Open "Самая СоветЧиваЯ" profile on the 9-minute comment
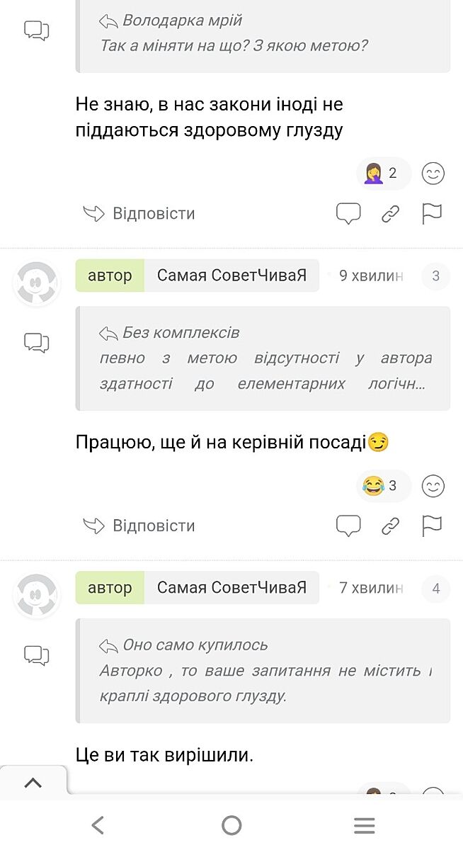 [232, 276]
